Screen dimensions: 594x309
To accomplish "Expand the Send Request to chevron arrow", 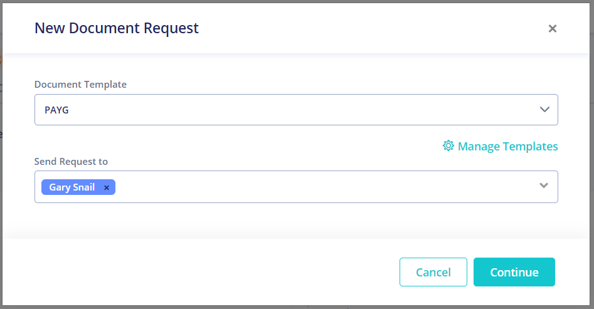I will [544, 186].
